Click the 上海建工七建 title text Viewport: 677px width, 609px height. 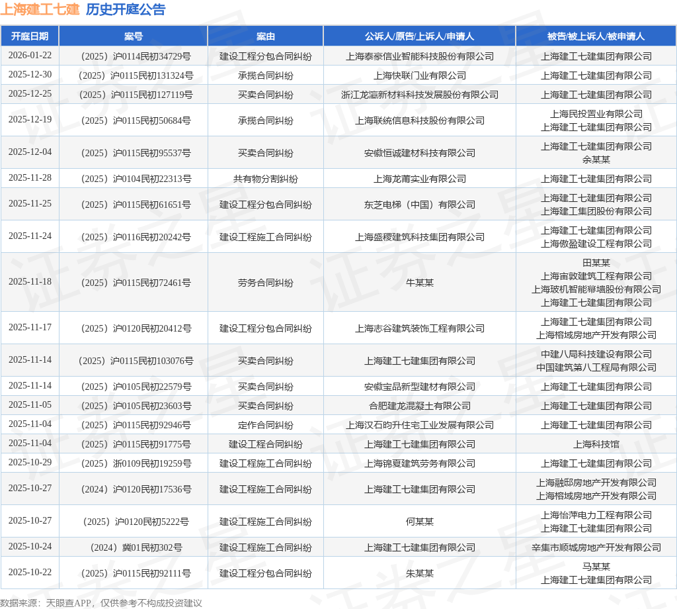click(40, 9)
